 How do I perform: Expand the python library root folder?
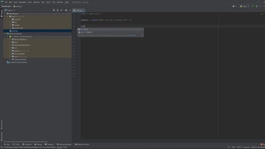tap(10, 51)
